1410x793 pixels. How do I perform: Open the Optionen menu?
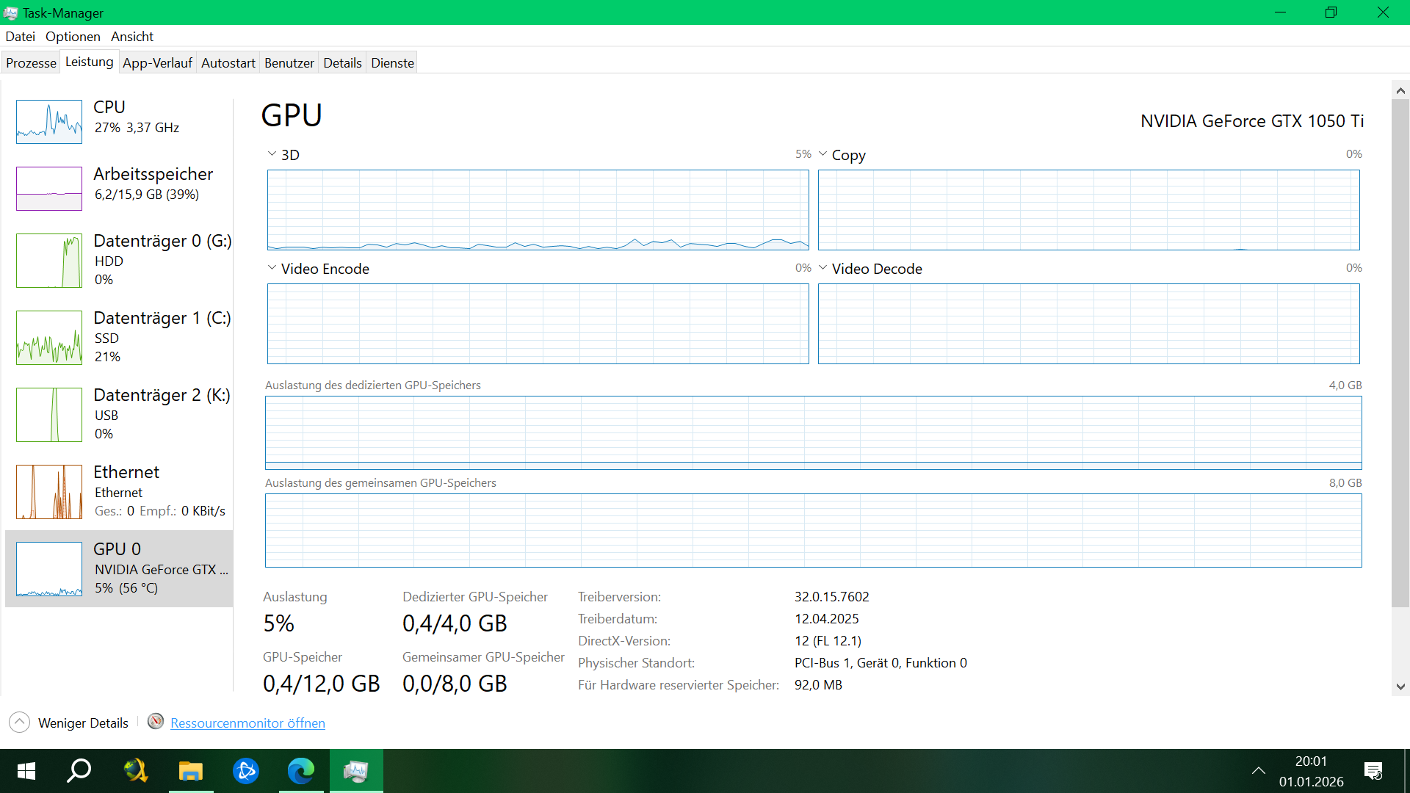click(x=73, y=37)
